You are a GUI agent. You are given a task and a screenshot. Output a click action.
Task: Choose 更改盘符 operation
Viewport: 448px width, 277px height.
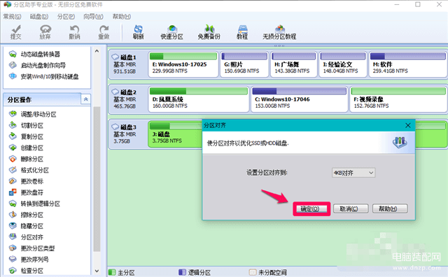click(x=26, y=192)
